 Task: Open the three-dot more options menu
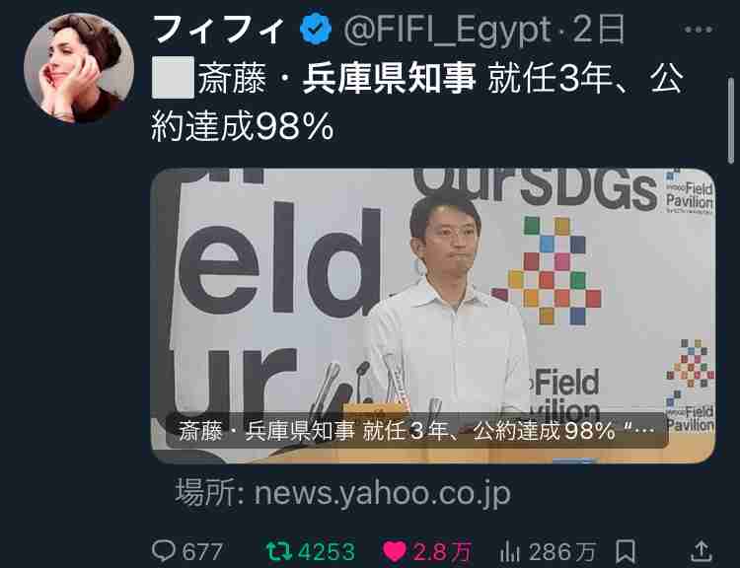point(698,30)
